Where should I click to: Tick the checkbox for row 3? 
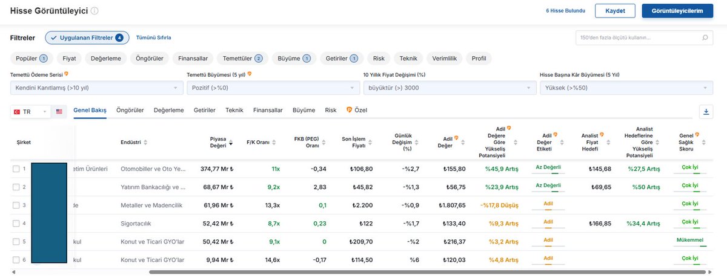pos(16,205)
